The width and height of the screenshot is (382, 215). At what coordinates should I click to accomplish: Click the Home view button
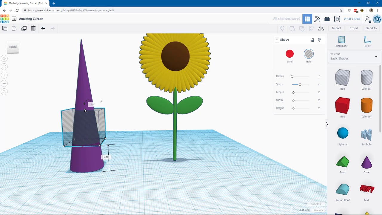coord(4,58)
